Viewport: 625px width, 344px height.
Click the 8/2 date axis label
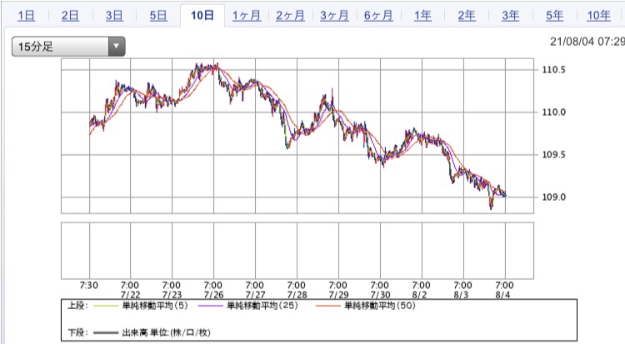(x=420, y=295)
